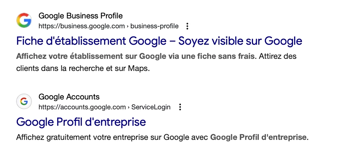The image size is (351, 154).
Task: Click the colorful Google Business Profile favicon
Action: [24, 20]
